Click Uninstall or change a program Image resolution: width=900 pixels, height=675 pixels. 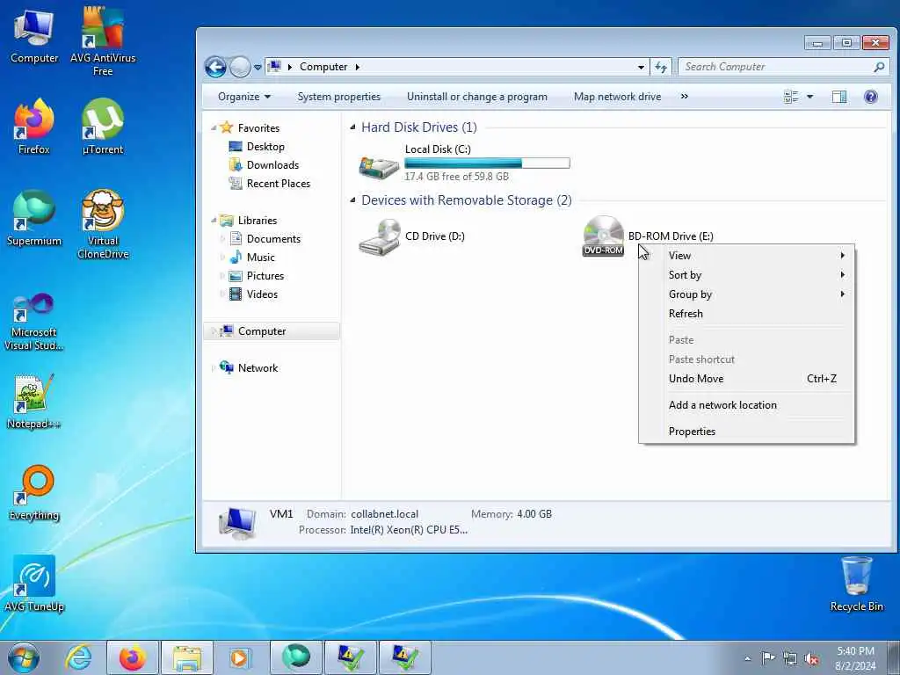coord(477,97)
